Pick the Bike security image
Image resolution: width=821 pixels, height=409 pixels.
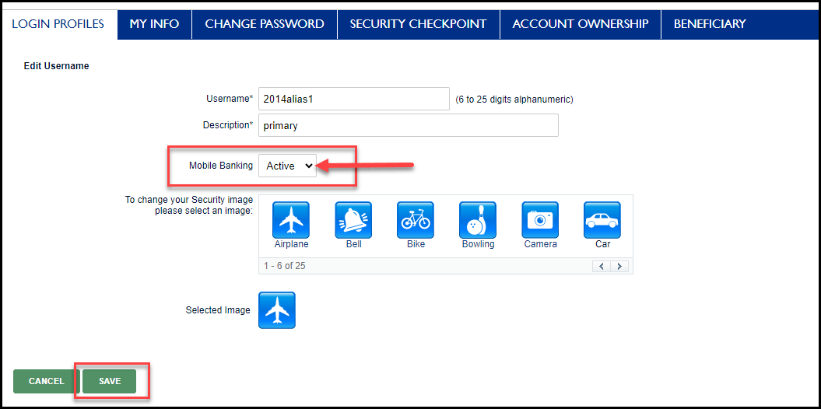[x=416, y=220]
